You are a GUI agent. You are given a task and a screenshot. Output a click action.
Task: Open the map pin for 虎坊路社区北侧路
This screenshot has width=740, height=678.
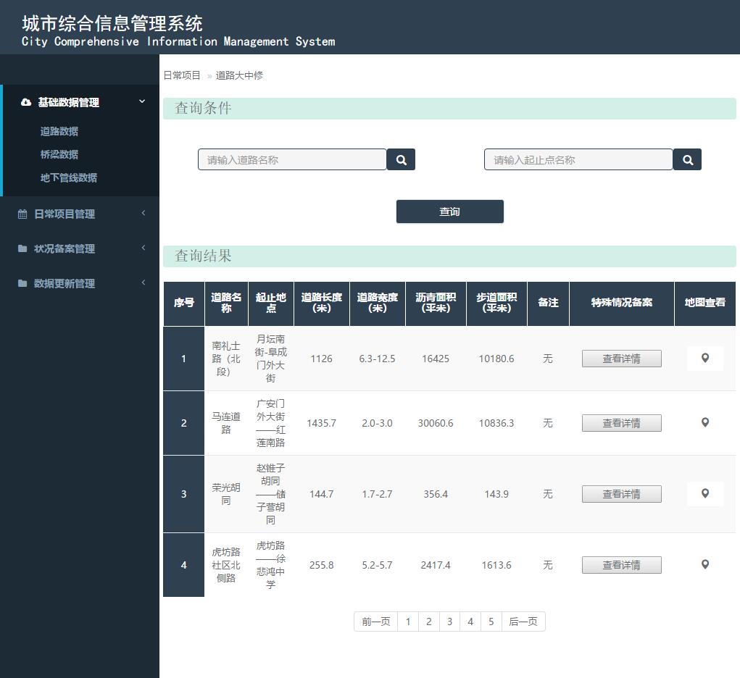704,564
